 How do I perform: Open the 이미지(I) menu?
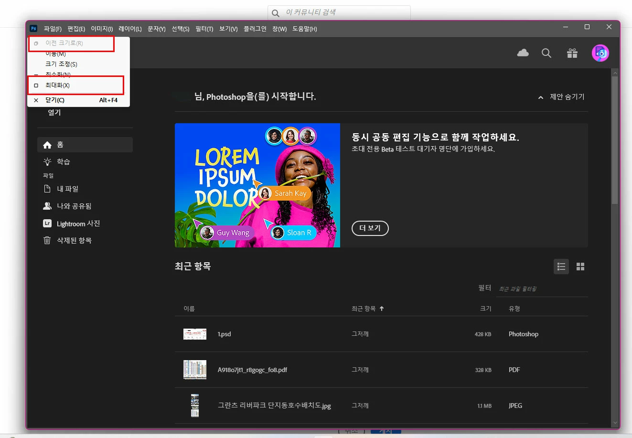tap(102, 29)
